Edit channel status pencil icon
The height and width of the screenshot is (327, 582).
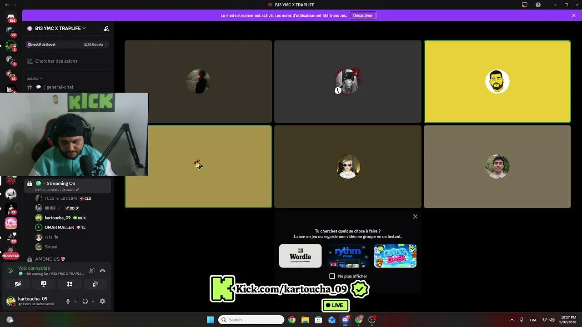point(78,189)
